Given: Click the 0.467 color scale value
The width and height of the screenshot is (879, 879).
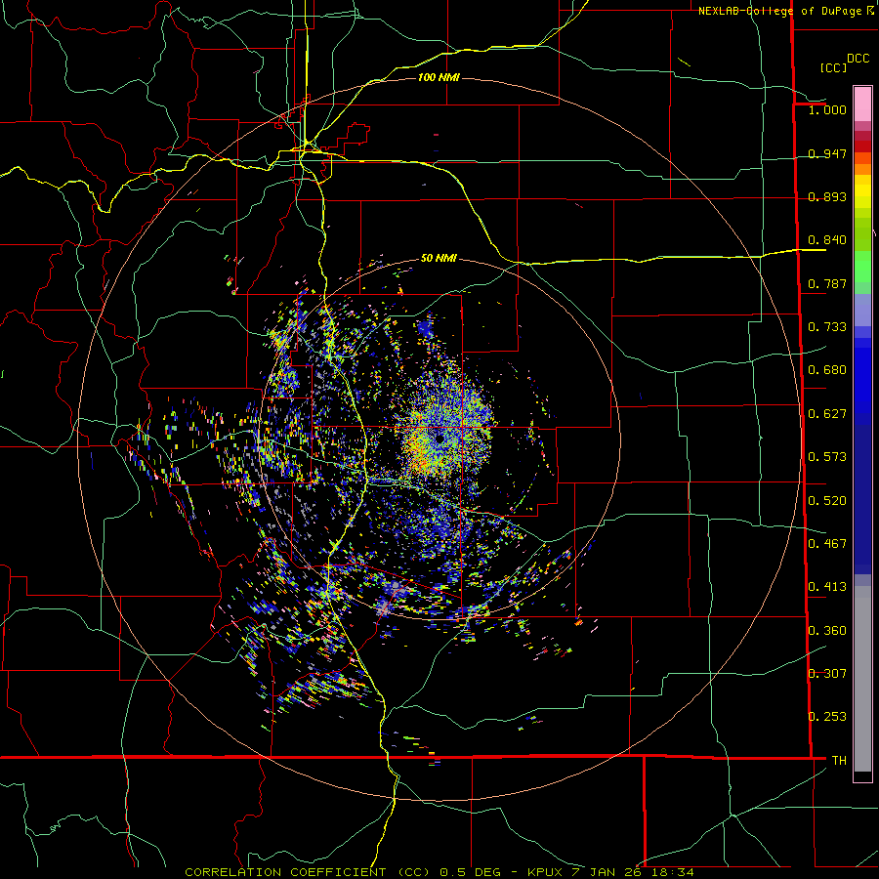Looking at the screenshot, I should point(827,544).
